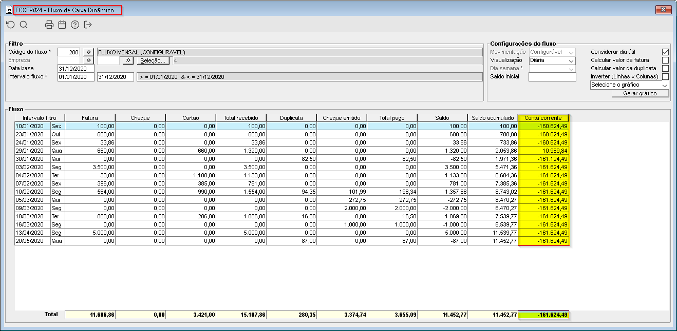Viewport: 677px width, 331px height.
Task: Click the printer toolbar icon
Action: (49, 25)
